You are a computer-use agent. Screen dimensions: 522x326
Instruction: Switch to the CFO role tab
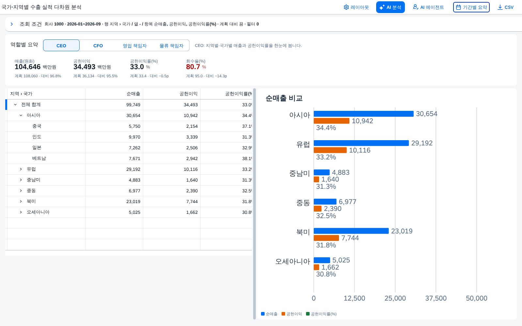point(98,45)
